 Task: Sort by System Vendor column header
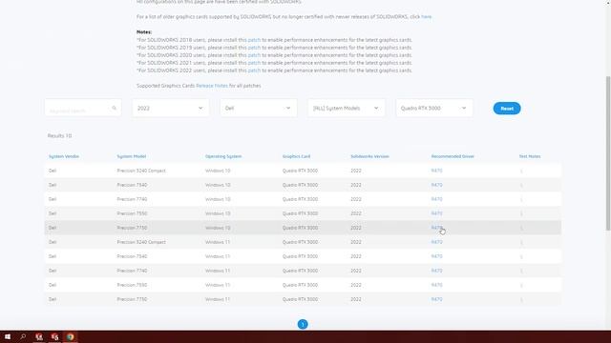click(x=64, y=156)
